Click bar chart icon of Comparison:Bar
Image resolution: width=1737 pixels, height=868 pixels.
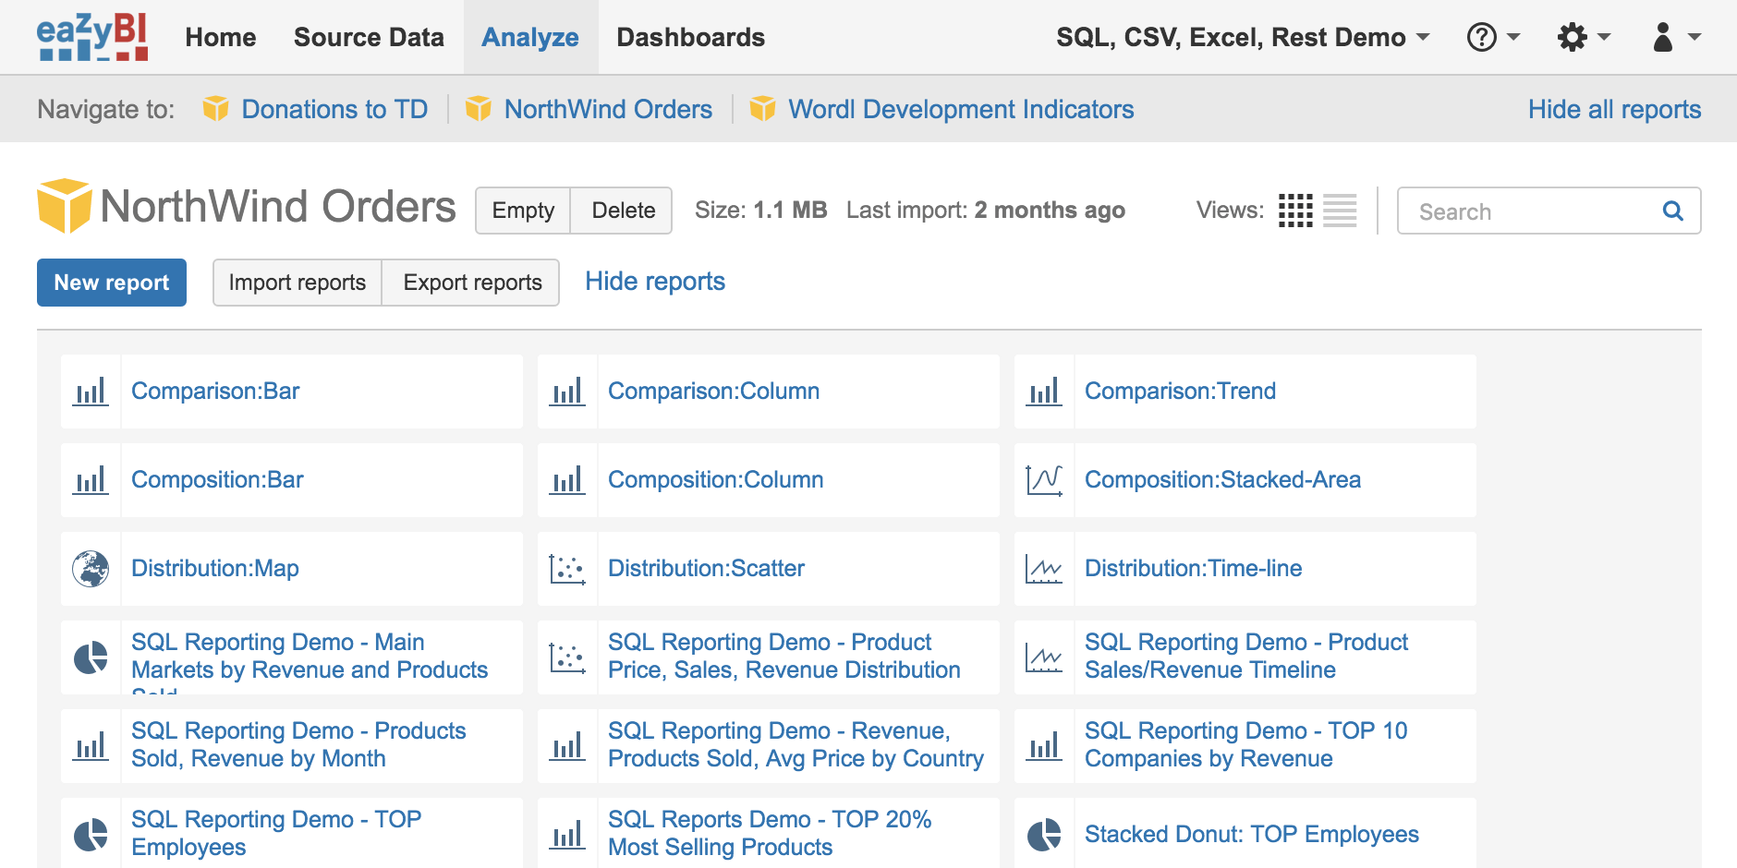pyautogui.click(x=91, y=392)
